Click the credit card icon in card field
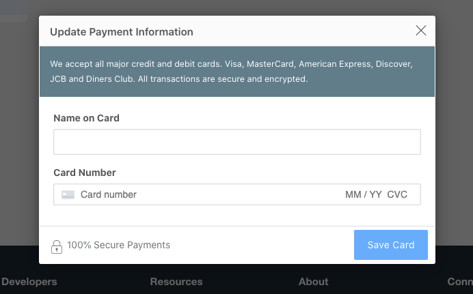 pos(68,194)
